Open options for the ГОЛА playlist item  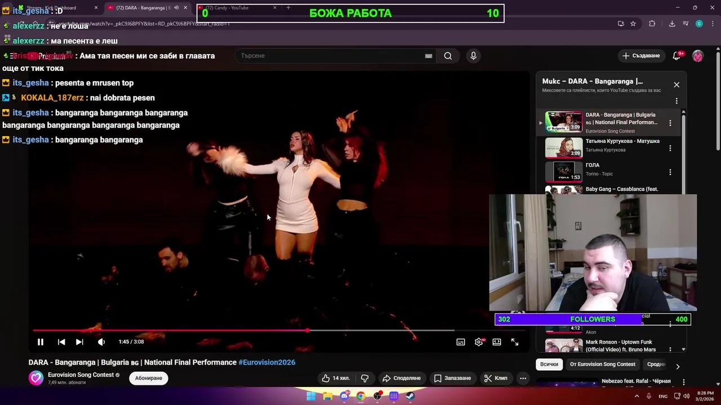coord(670,172)
